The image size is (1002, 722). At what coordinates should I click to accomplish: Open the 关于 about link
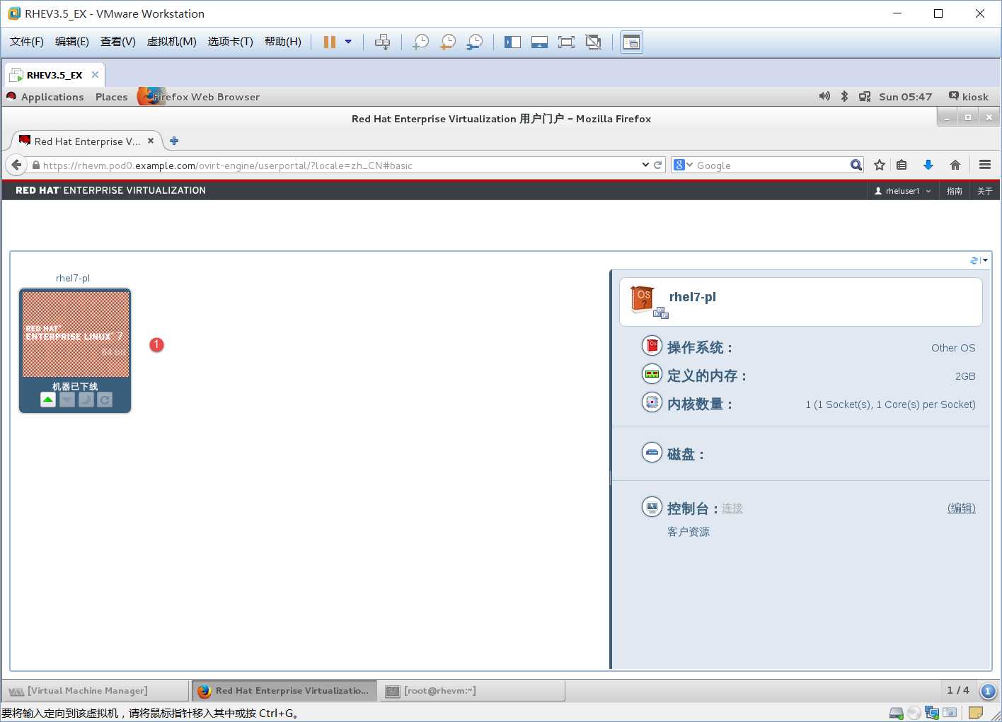[x=985, y=191]
